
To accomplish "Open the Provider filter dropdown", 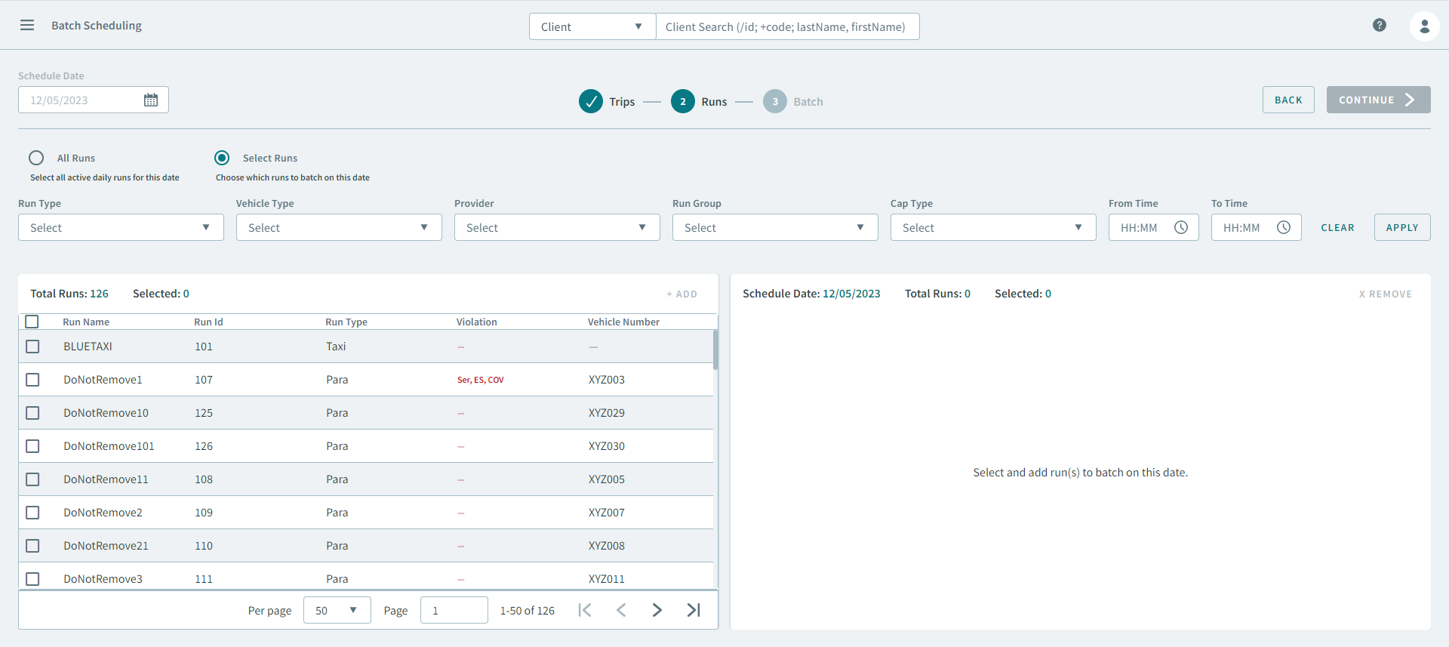I will pos(556,228).
